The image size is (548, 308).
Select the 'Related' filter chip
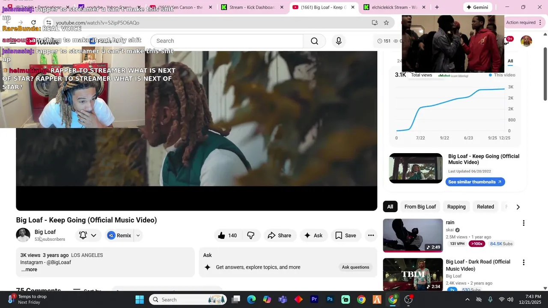pos(485,207)
